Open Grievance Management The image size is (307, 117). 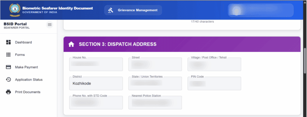[x=133, y=10]
